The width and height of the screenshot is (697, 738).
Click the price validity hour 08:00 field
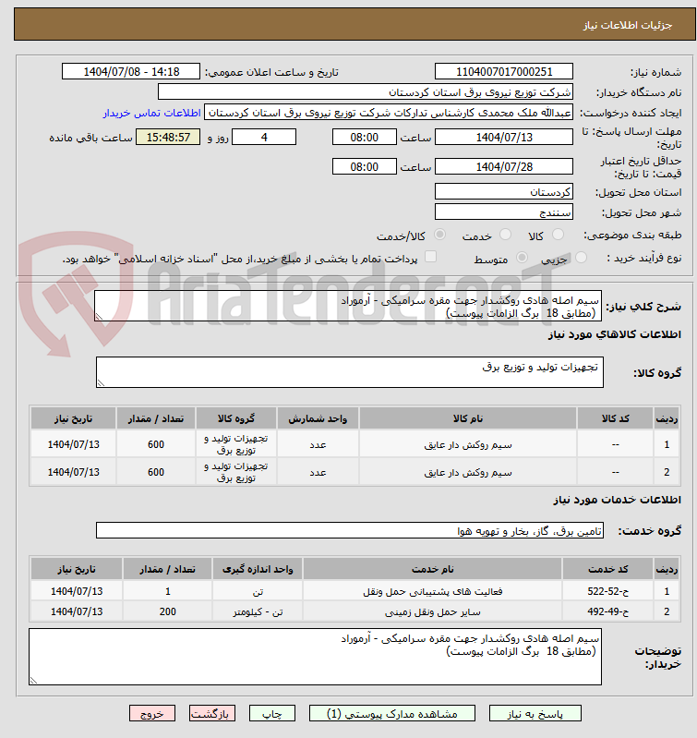(365, 166)
